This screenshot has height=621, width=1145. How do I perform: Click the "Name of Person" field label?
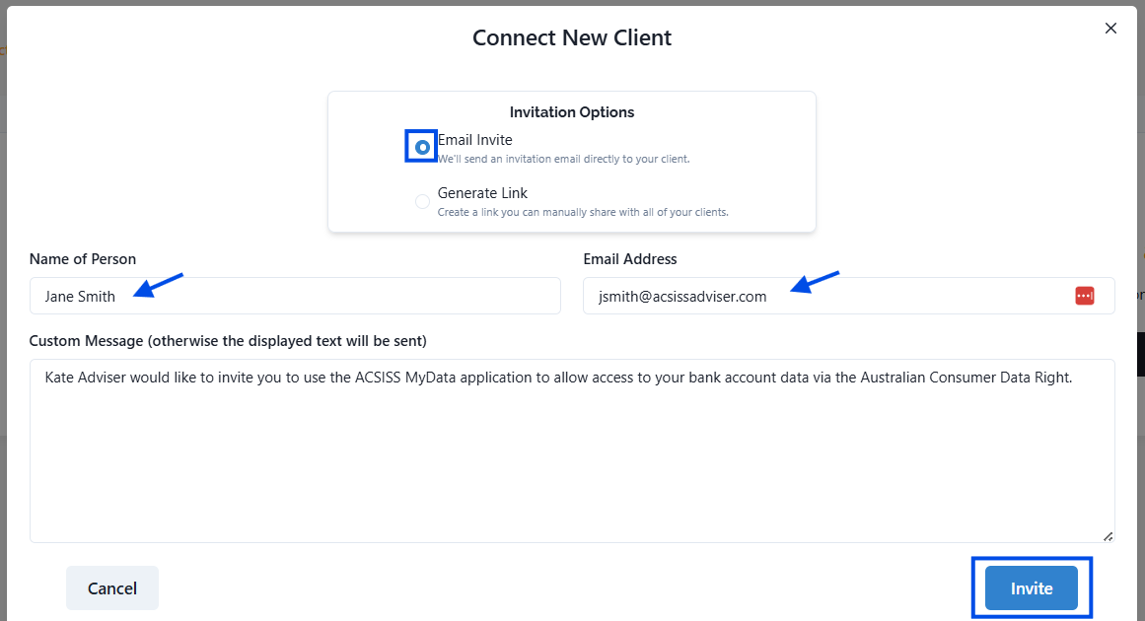pos(83,259)
